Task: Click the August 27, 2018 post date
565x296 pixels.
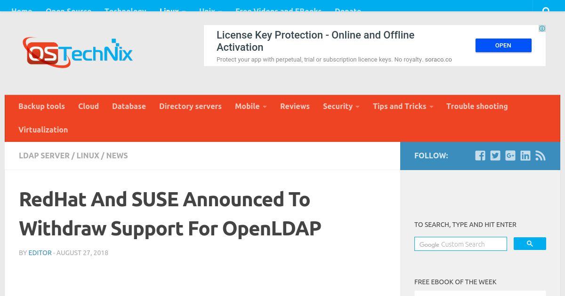Action: pos(82,253)
